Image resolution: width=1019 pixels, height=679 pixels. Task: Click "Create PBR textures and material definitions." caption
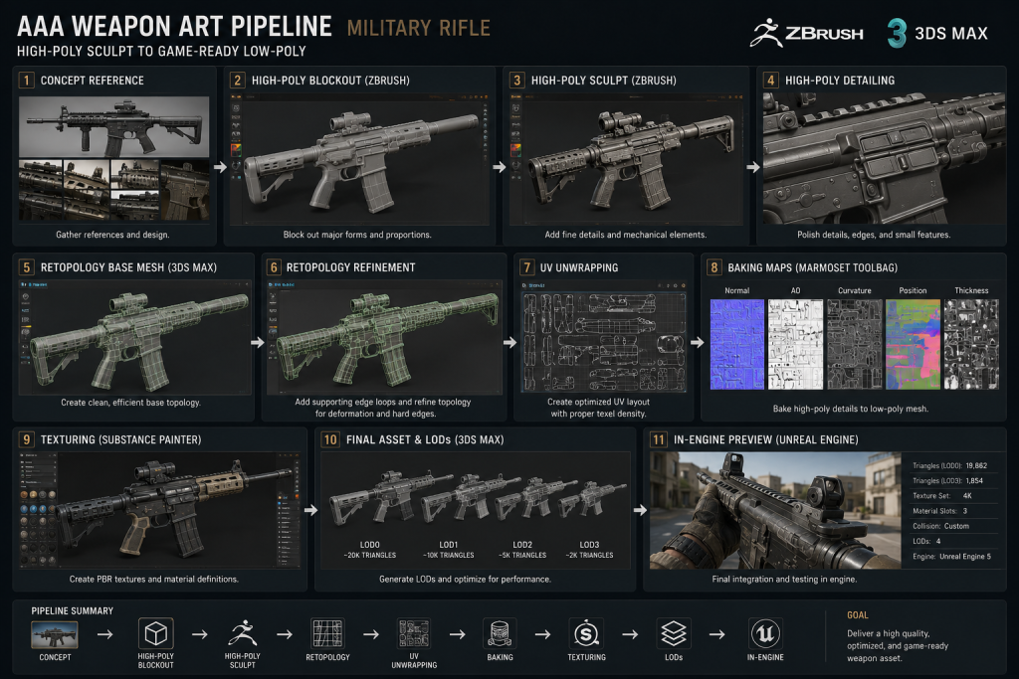pyautogui.click(x=154, y=579)
